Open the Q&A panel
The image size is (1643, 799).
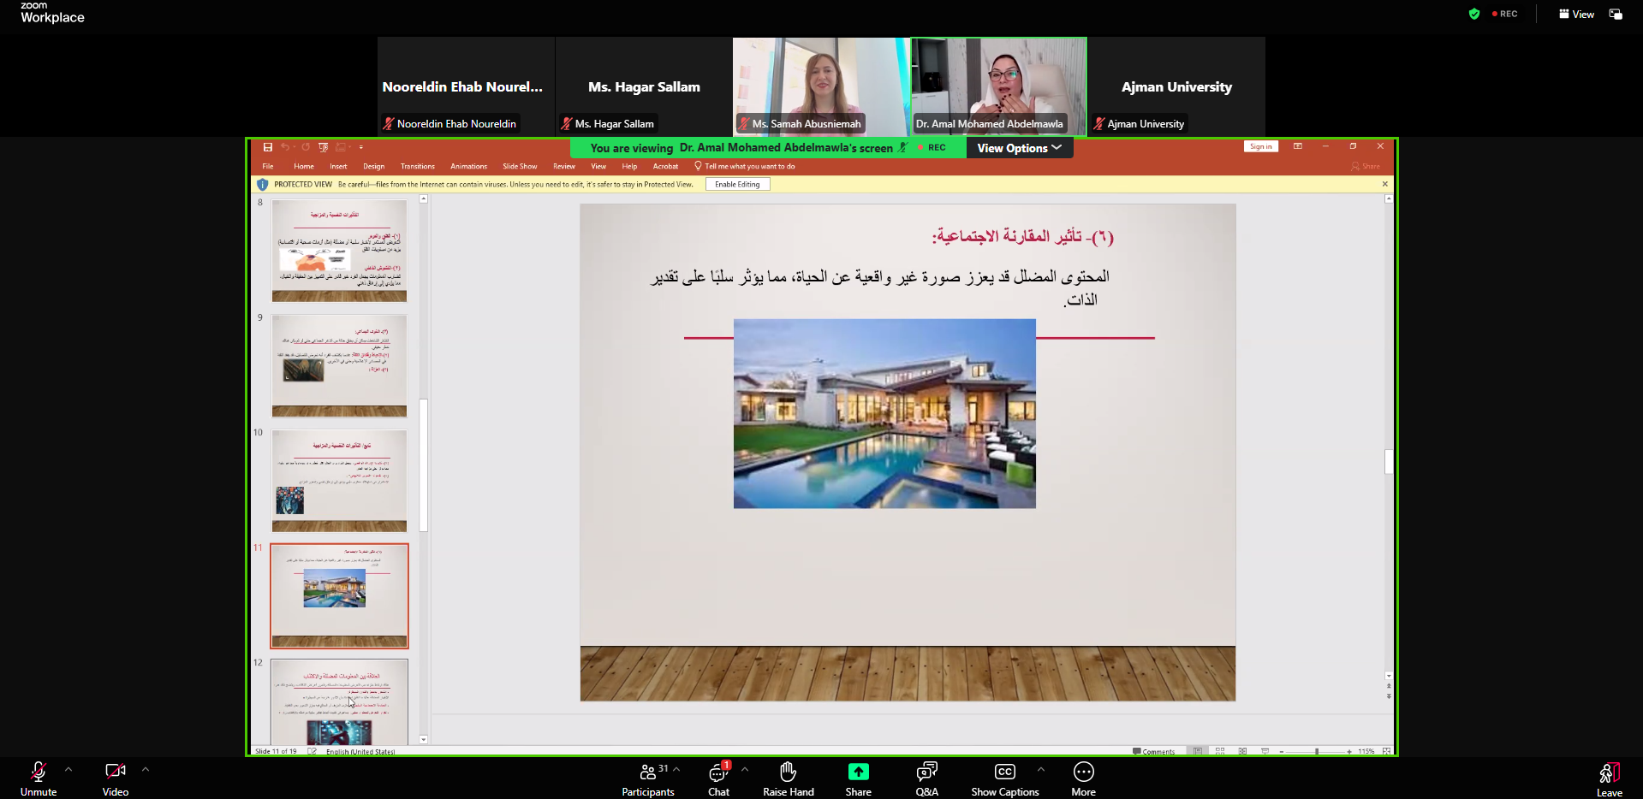pyautogui.click(x=926, y=778)
